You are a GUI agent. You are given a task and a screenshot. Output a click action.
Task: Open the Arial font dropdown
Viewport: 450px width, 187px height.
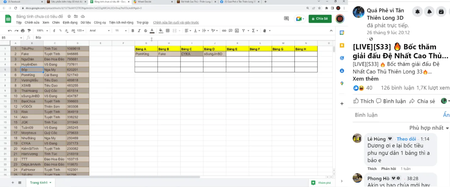pos(100,31)
